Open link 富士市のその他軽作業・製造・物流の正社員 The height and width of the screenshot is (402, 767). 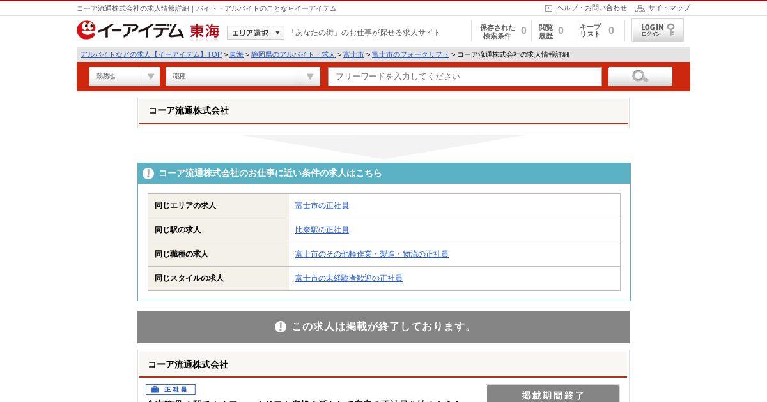point(372,254)
